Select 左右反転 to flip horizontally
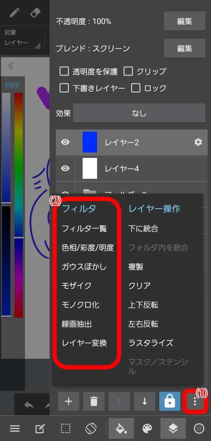The width and height of the screenshot is (211, 441). 143,324
